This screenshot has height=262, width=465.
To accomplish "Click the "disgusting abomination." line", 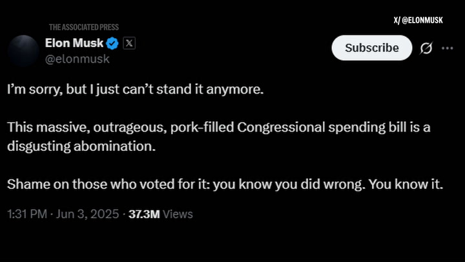I will coord(81,146).
